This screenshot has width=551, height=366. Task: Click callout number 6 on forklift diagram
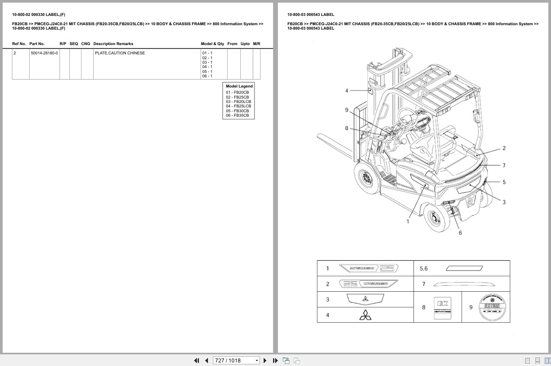pos(460,233)
